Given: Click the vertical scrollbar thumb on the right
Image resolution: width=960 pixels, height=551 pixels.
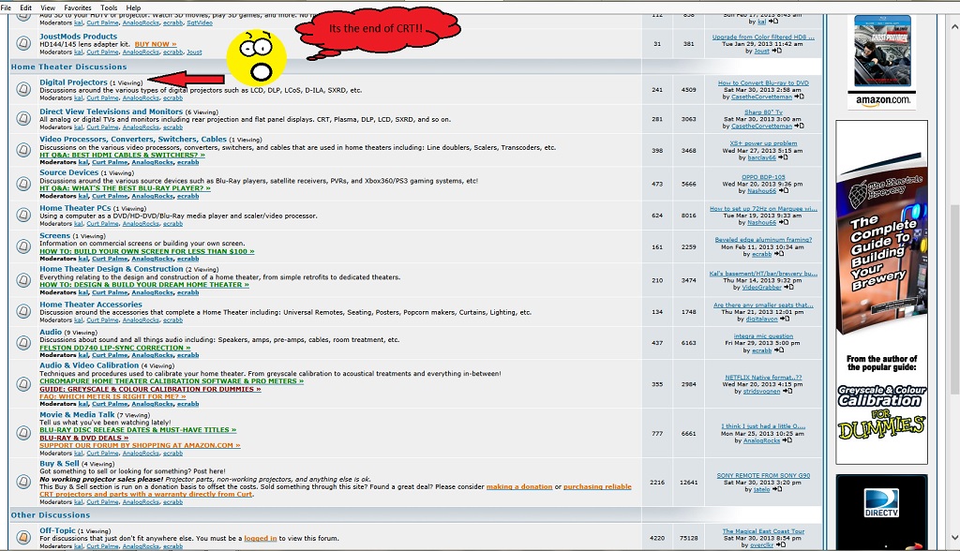Looking at the screenshot, I should (x=954, y=300).
